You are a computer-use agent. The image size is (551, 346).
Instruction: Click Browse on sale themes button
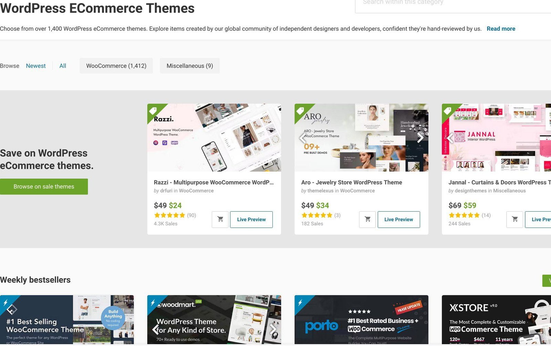click(x=44, y=187)
